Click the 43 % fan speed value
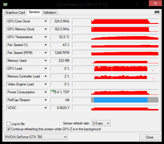The width and height of the screenshot is (164, 144). click(x=60, y=45)
